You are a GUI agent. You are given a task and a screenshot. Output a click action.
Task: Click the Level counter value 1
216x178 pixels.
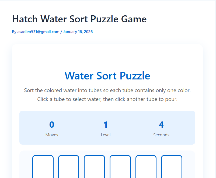pos(106,125)
